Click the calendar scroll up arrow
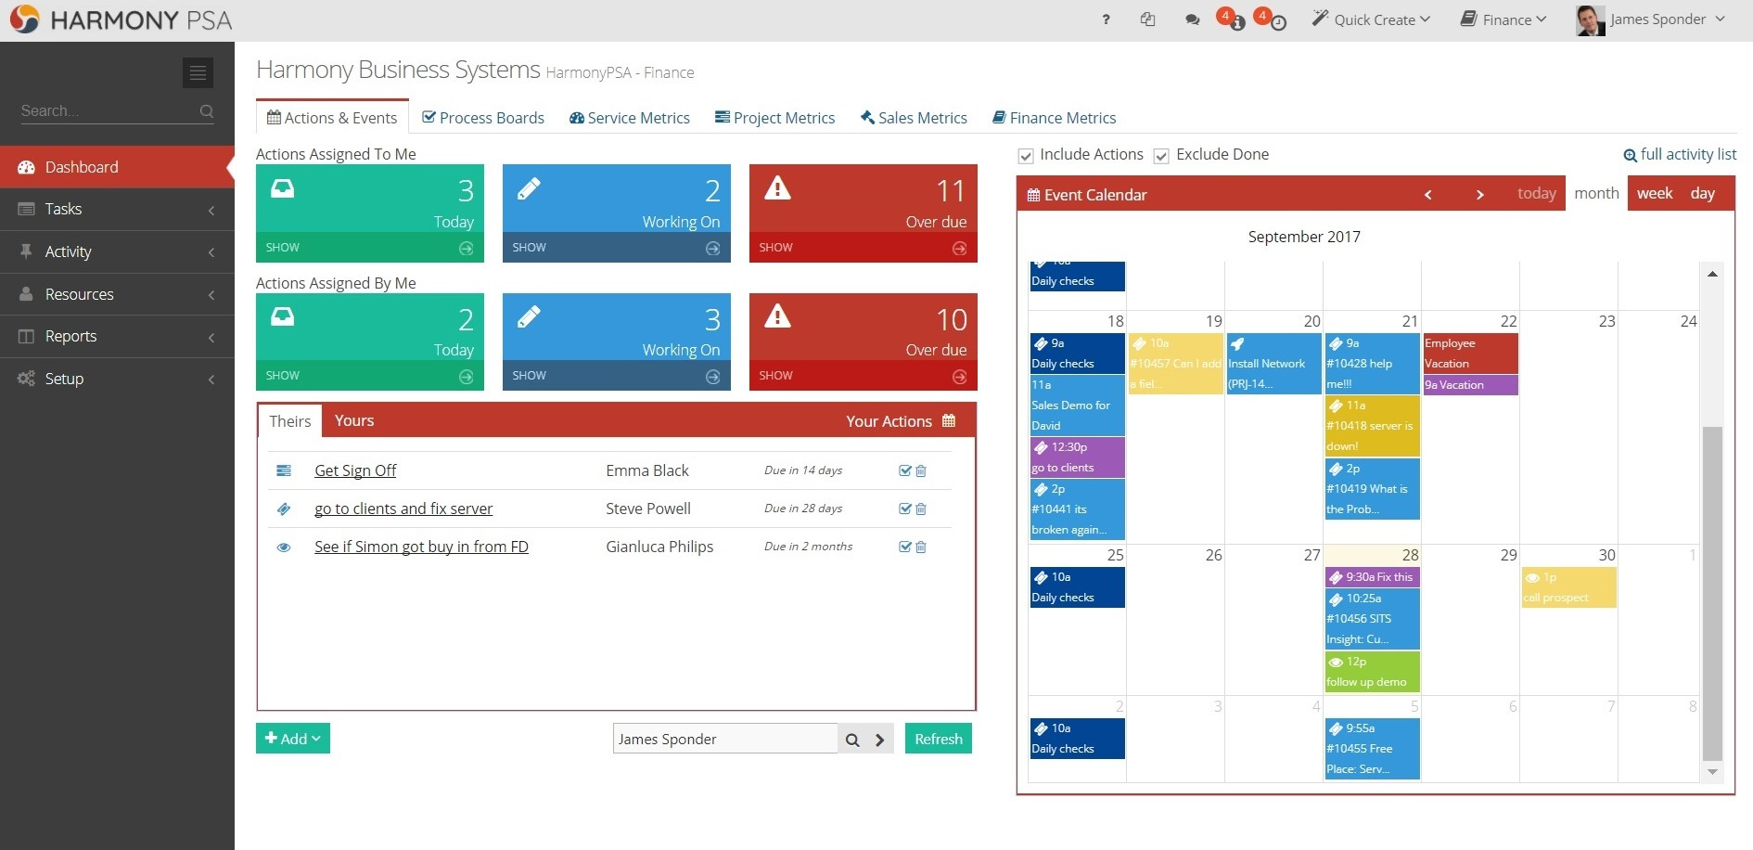The width and height of the screenshot is (1753, 850). pos(1712,274)
